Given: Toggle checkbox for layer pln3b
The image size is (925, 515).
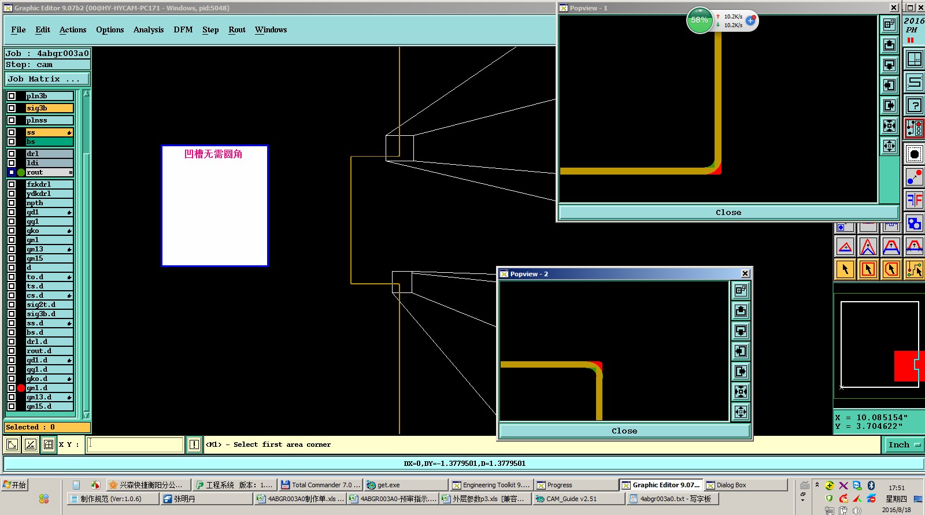Looking at the screenshot, I should pyautogui.click(x=12, y=96).
